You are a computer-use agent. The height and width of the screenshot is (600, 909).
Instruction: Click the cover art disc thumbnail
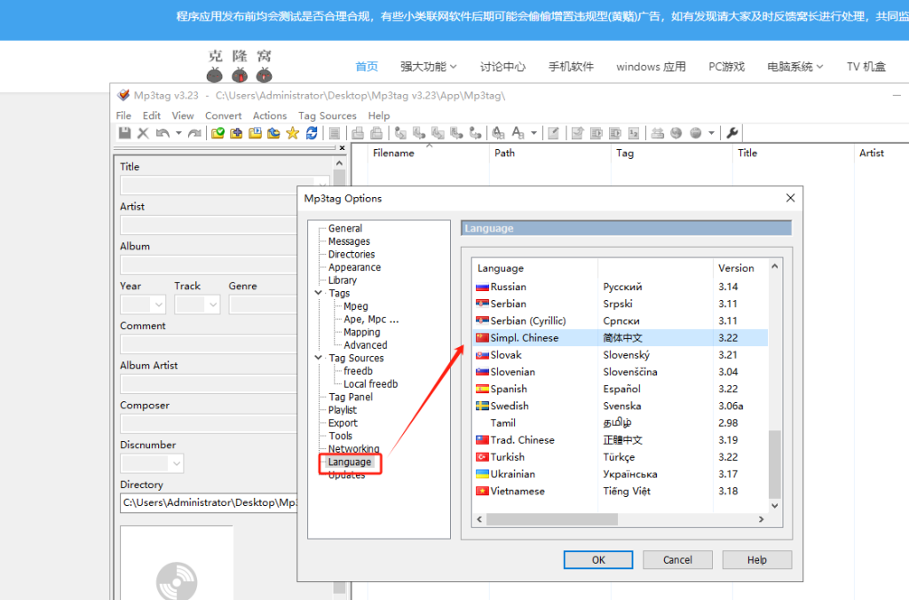point(177,580)
